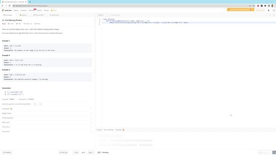Click the bookmark star icon in address bar
Image resolution: width=276 pixels, height=155 pixels.
(254, 6)
